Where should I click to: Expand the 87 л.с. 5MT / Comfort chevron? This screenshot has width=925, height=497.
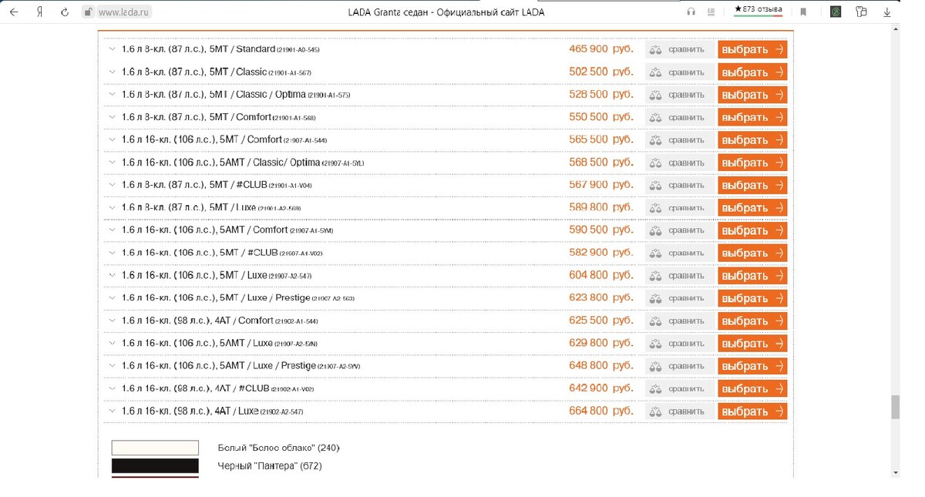(112, 117)
